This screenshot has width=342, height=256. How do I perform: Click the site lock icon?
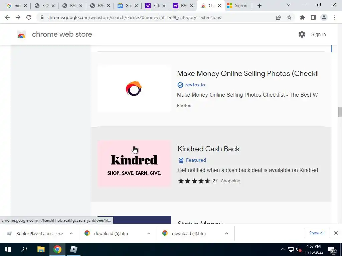coord(42,17)
